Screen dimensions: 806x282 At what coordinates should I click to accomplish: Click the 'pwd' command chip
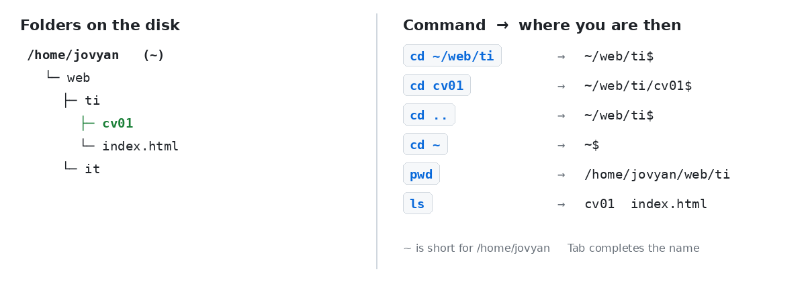pyautogui.click(x=421, y=174)
